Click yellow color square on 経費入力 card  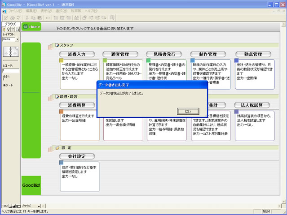[61, 60]
